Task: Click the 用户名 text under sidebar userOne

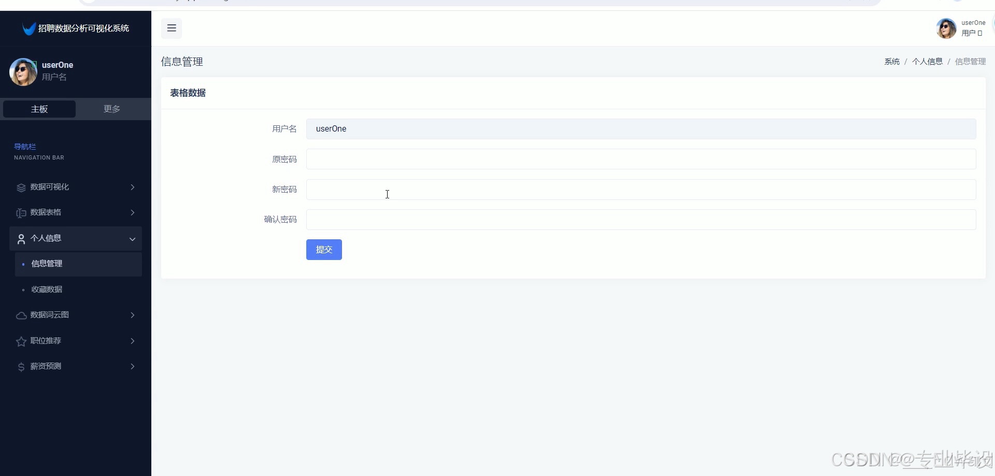Action: (x=54, y=77)
